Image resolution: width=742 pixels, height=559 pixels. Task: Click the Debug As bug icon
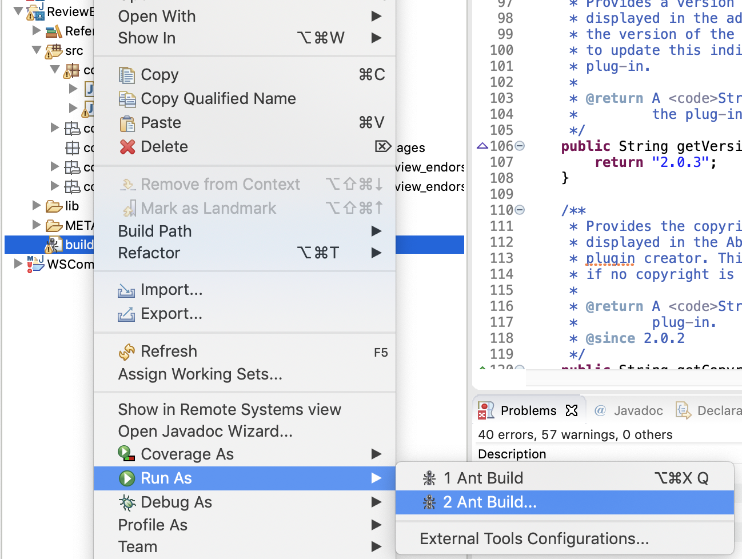click(127, 502)
